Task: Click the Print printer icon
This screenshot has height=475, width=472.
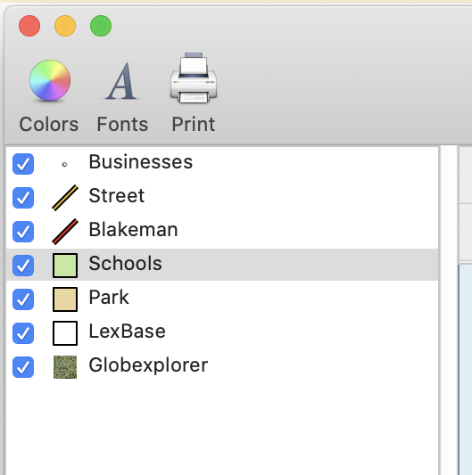Action: [194, 78]
